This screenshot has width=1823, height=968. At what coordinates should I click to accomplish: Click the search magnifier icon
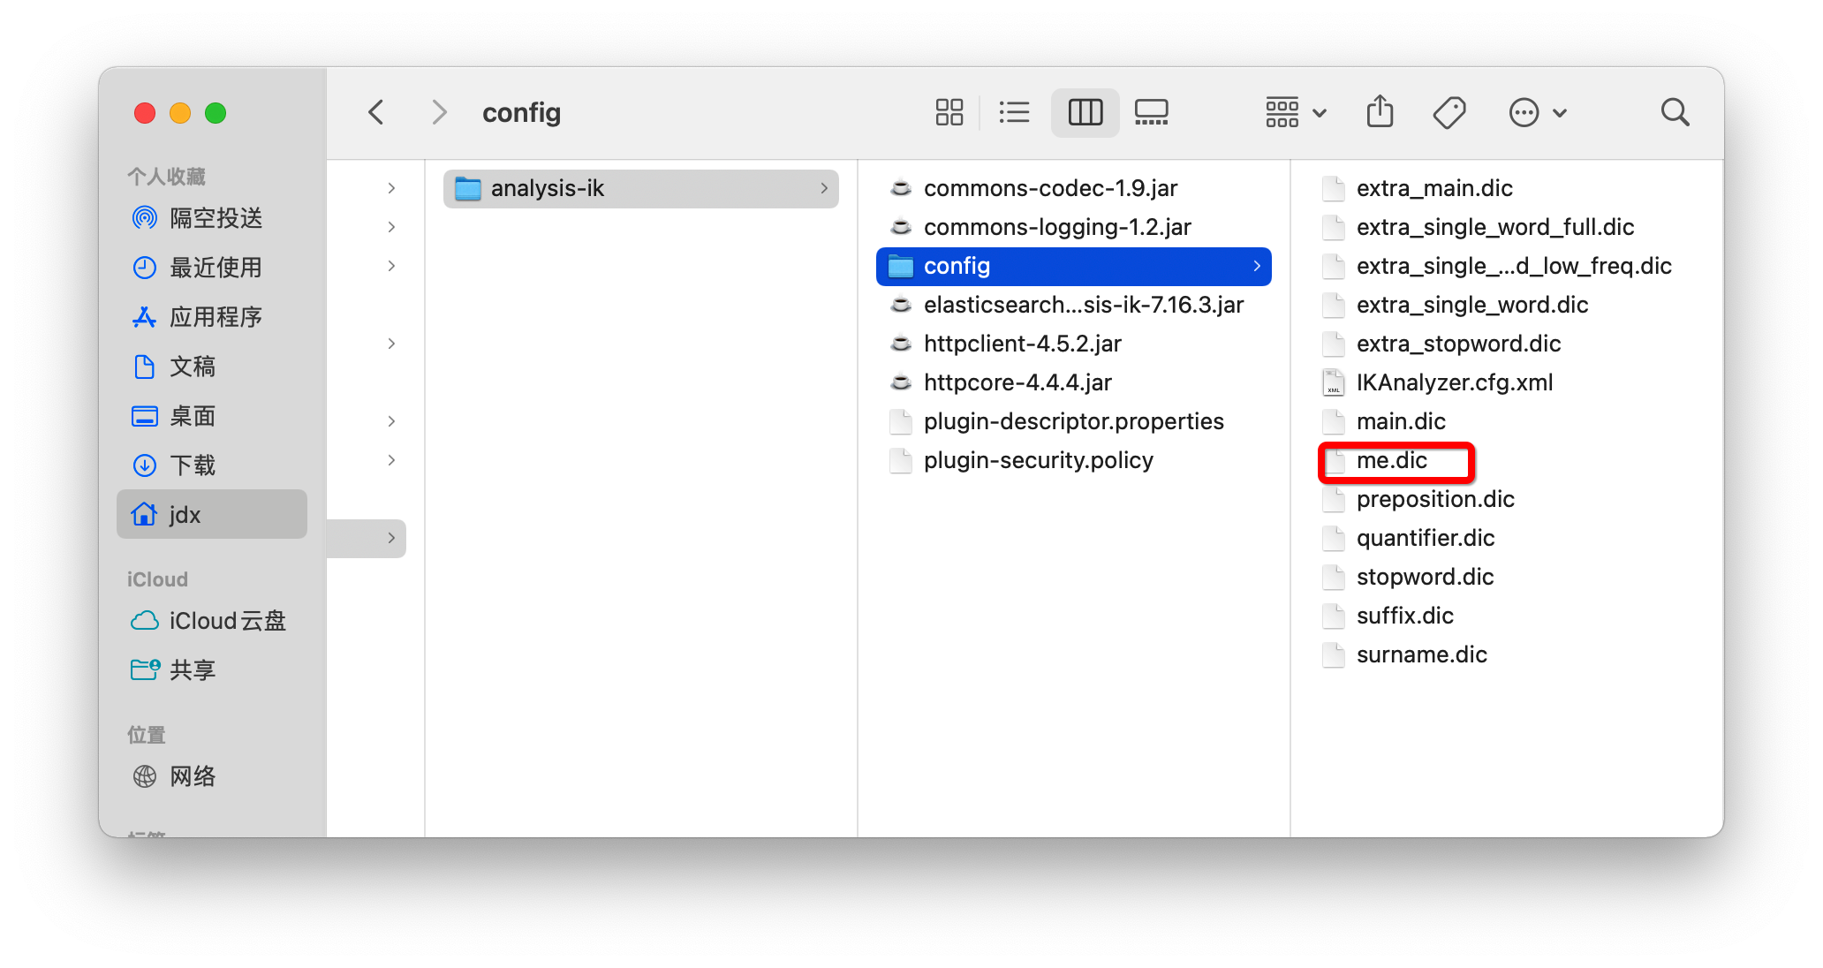pos(1675,113)
